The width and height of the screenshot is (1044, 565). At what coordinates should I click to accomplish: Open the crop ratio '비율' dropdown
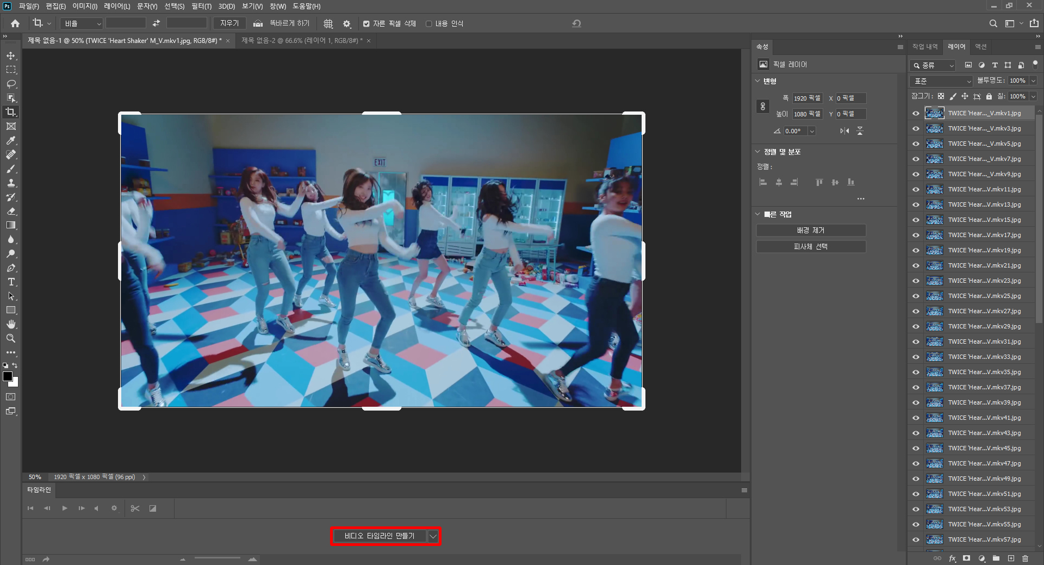tap(81, 23)
